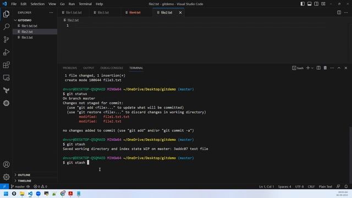This screenshot has height=198, width=352.
Task: Customize layout icon in title bar
Action: click(323, 4)
